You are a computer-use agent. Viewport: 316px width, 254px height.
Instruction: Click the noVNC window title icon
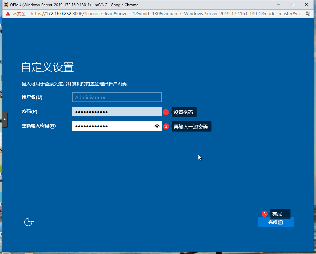pos(6,5)
